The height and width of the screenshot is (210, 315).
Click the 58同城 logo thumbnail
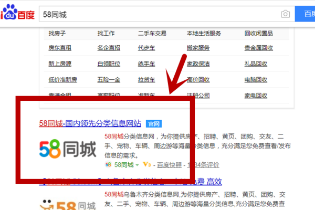68,150
